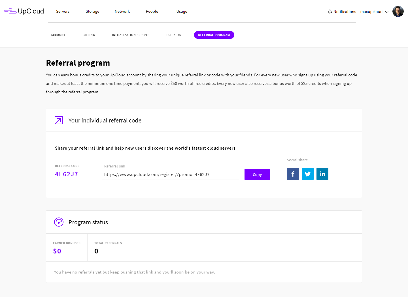
Task: Click the referral code arrow icon
Action: click(x=59, y=120)
